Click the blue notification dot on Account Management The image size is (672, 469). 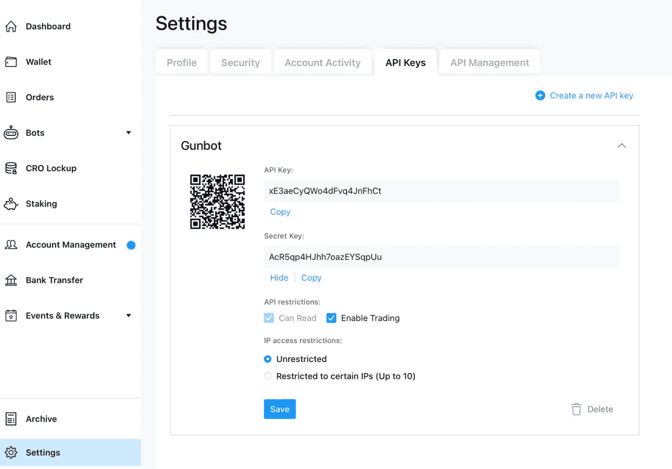pos(131,245)
